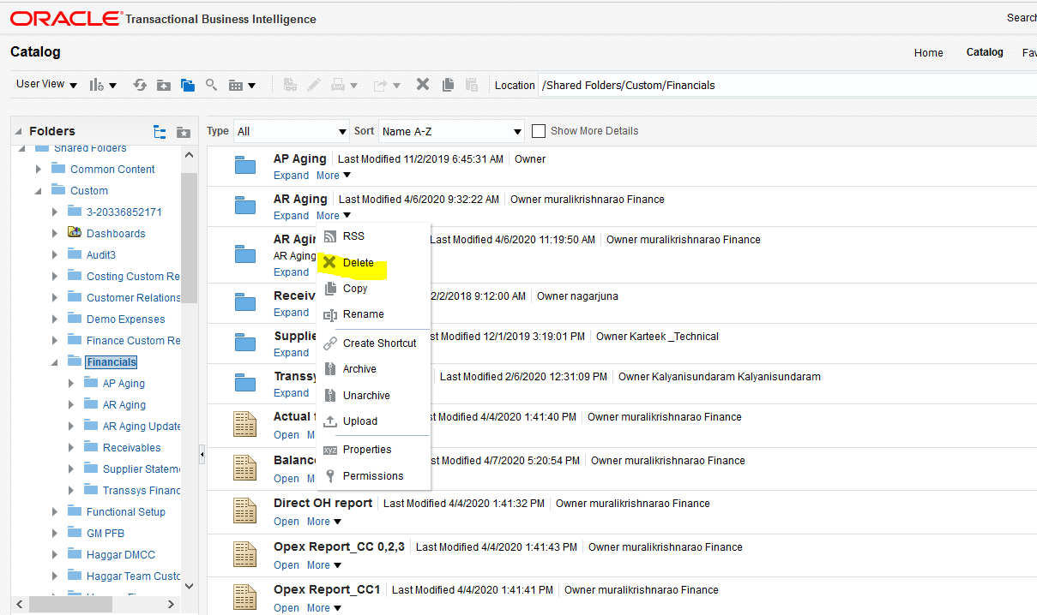Image resolution: width=1037 pixels, height=615 pixels.
Task: Click the toolbar Copy icon
Action: tap(448, 84)
